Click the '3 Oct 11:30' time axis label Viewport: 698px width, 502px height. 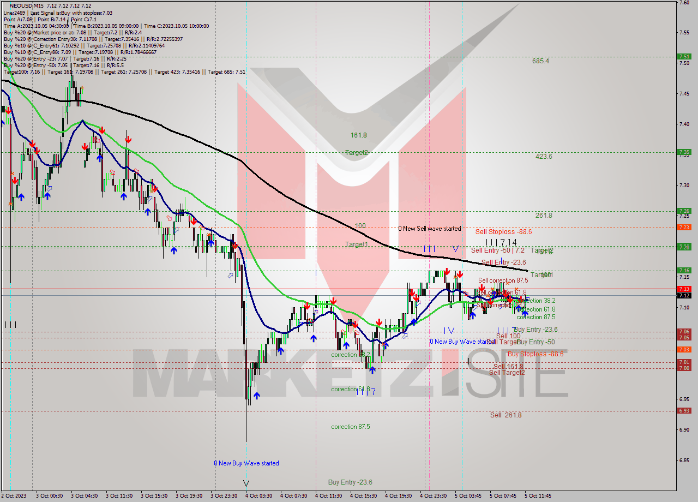[121, 496]
